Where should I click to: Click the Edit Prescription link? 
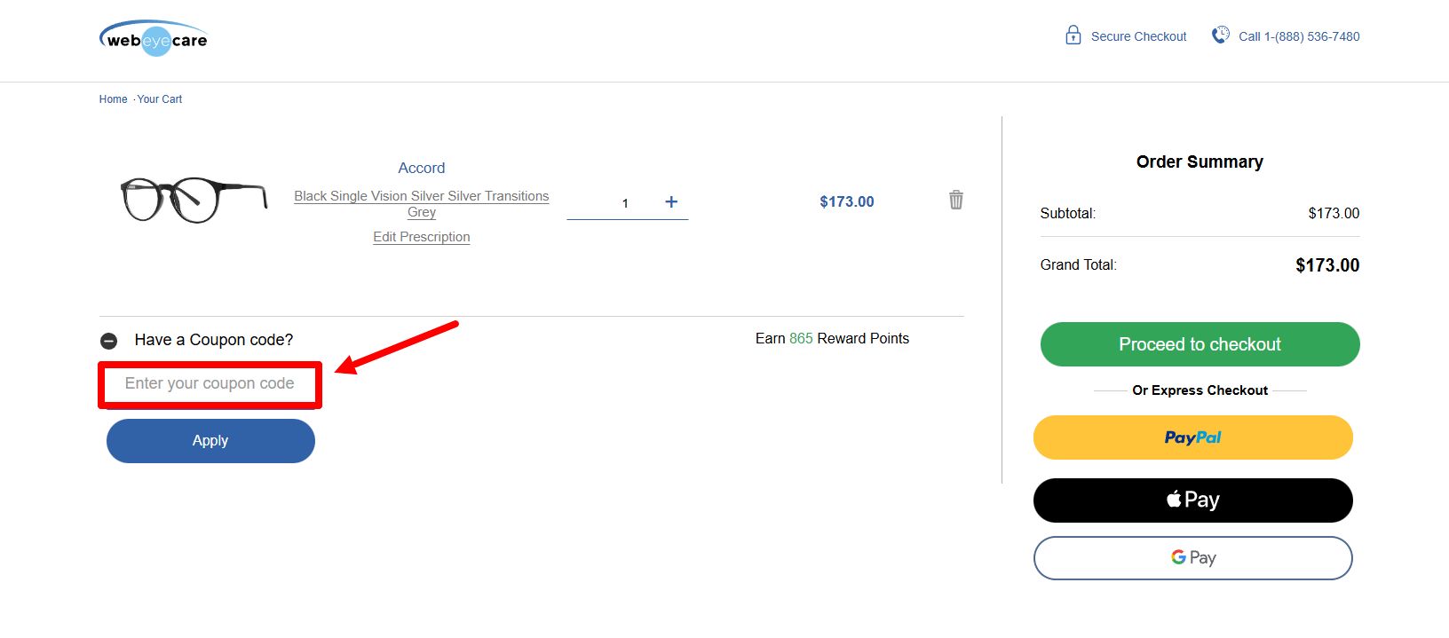(x=421, y=237)
